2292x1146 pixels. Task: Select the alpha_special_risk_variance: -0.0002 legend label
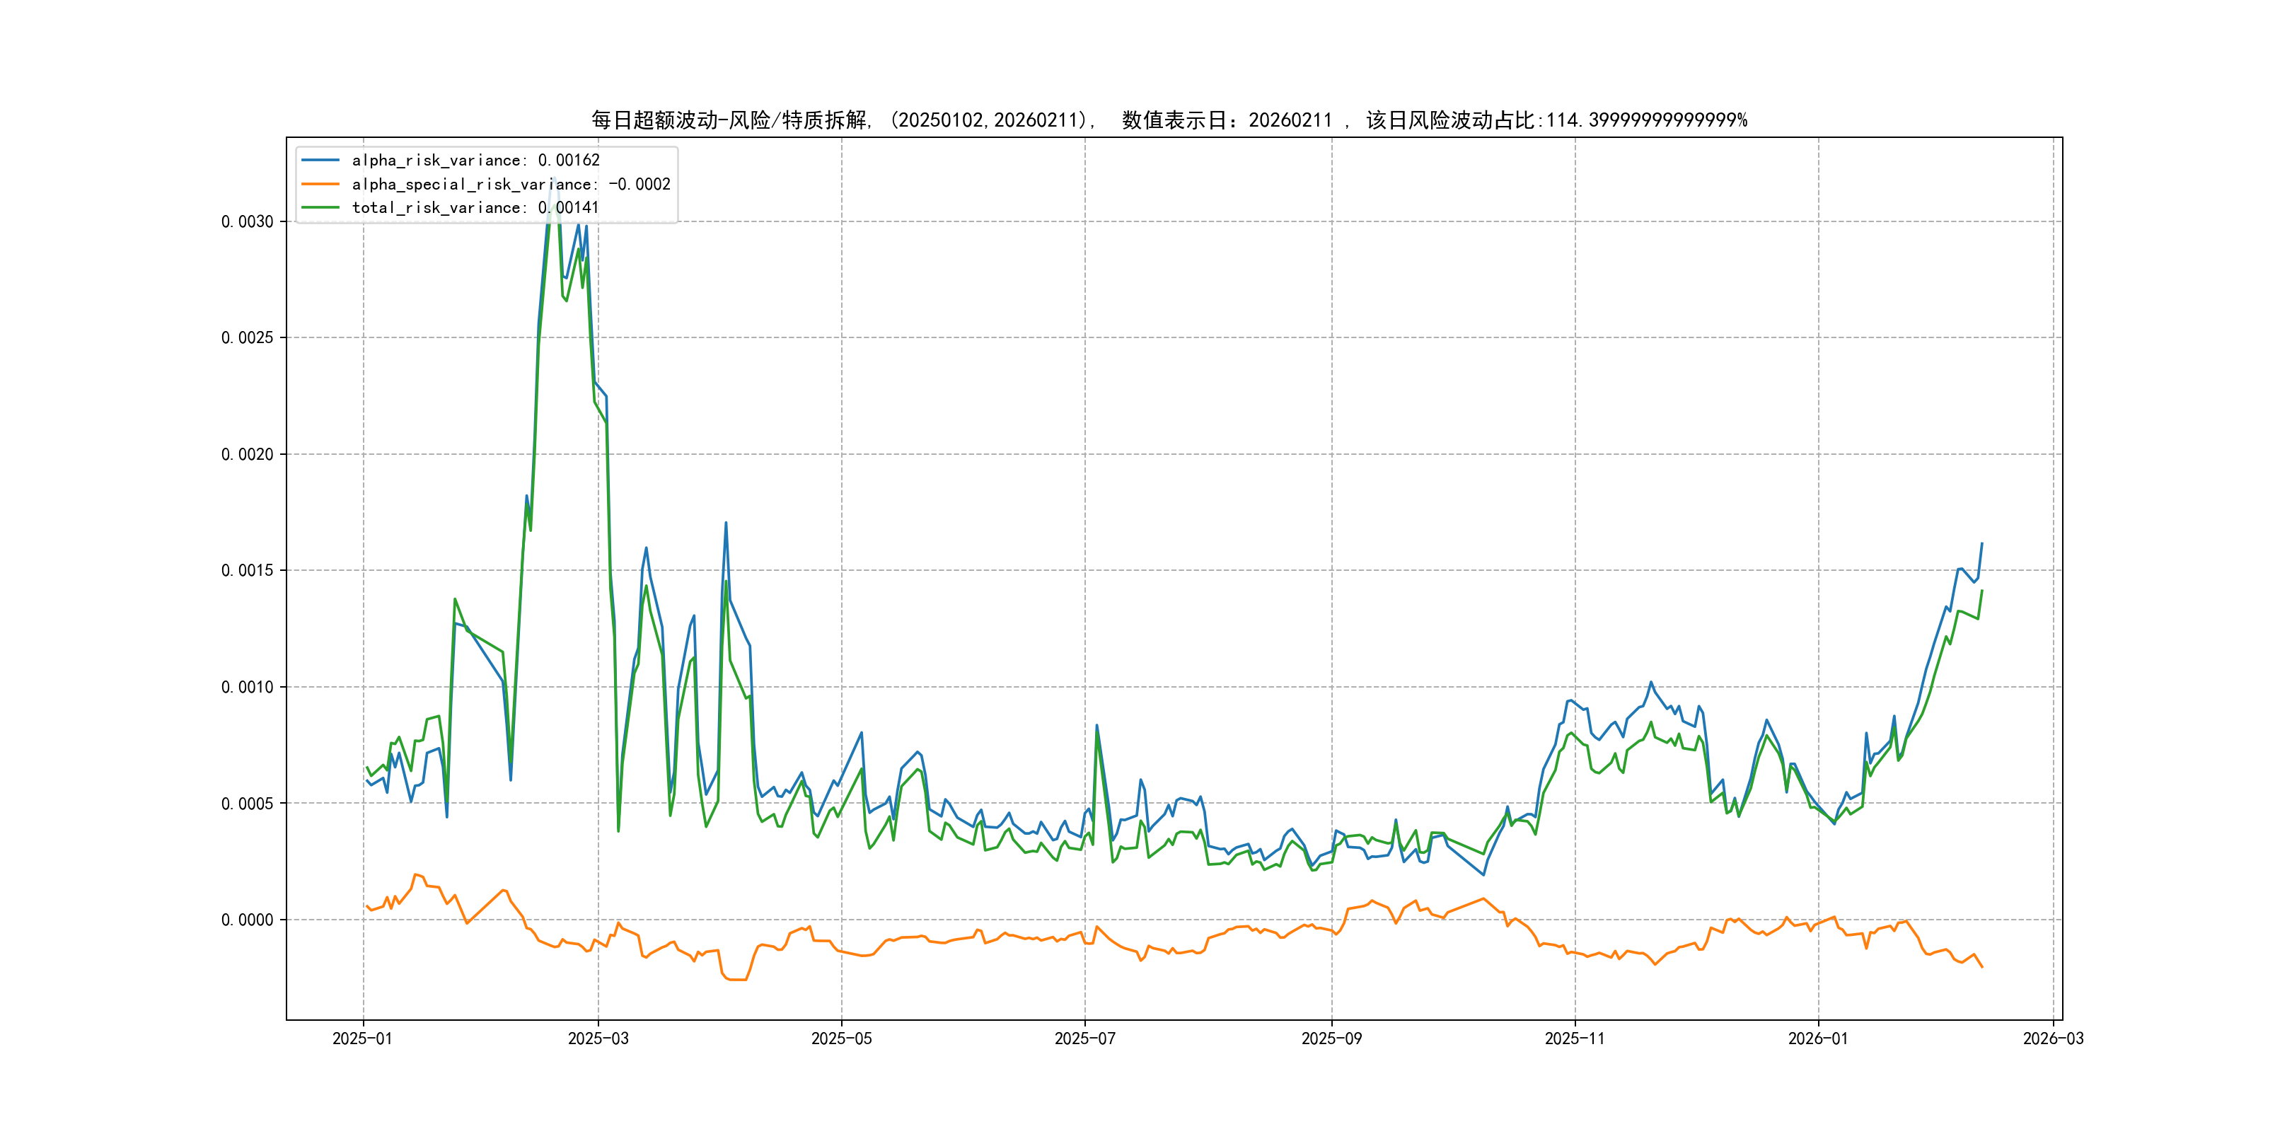pos(511,184)
